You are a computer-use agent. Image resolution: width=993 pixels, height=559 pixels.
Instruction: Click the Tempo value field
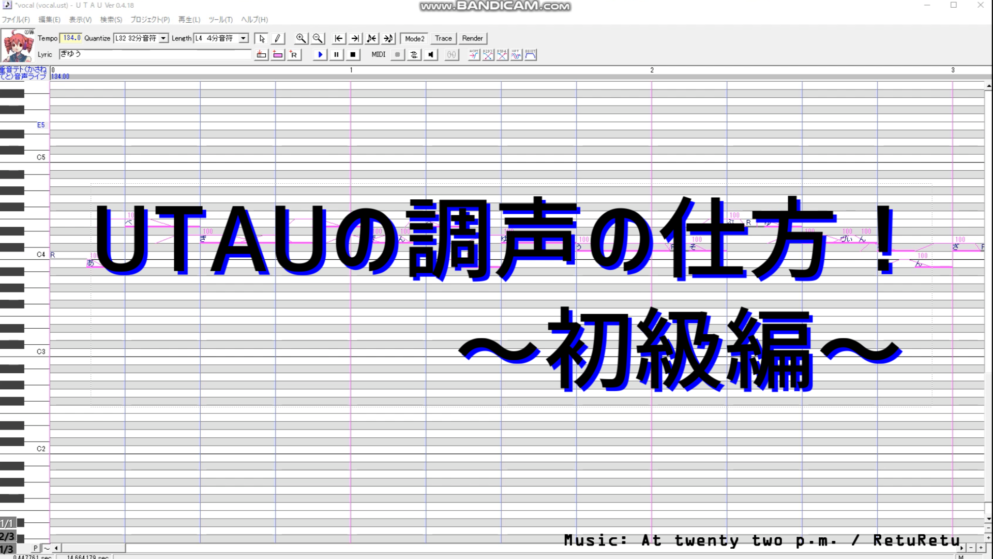coord(71,38)
